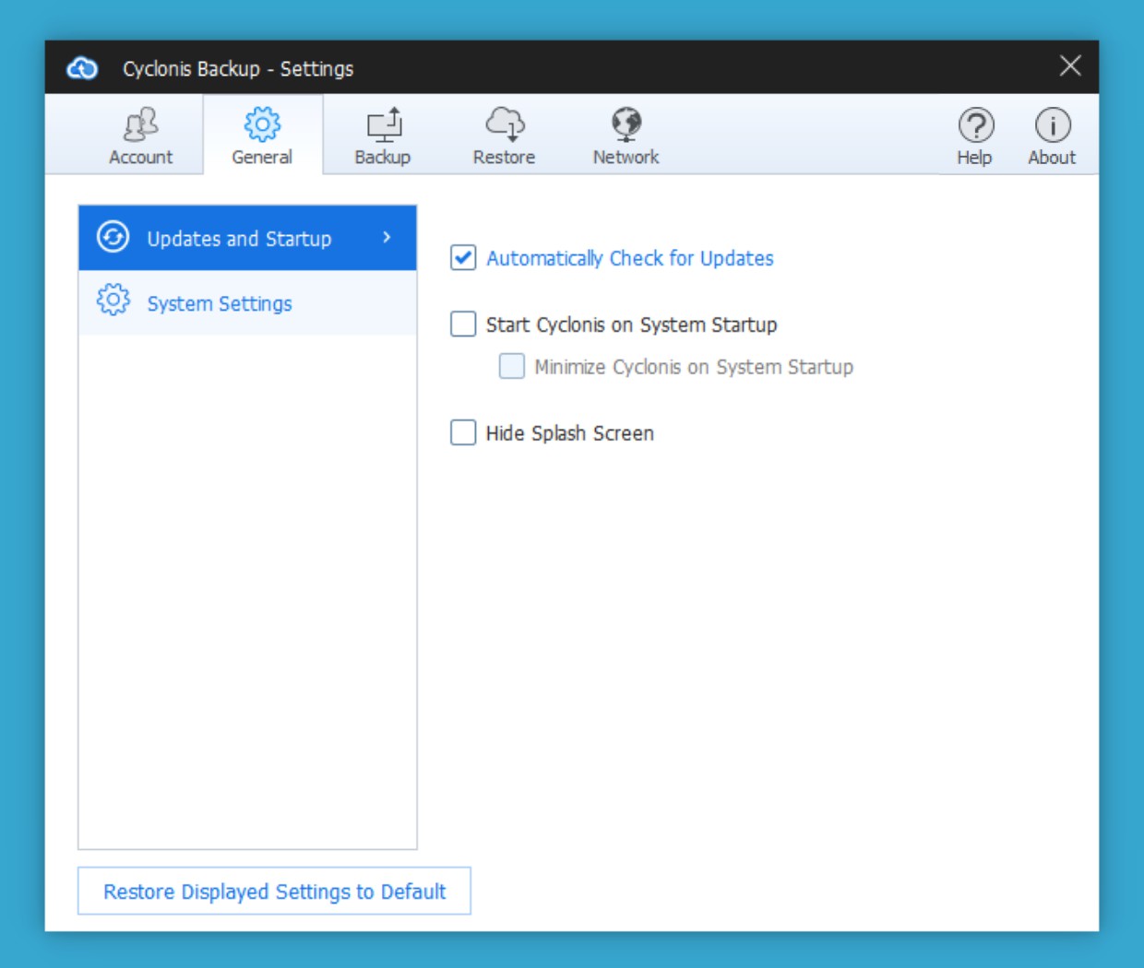1144x968 pixels.
Task: Tick the Hide Splash Screen checkbox
Action: (463, 432)
